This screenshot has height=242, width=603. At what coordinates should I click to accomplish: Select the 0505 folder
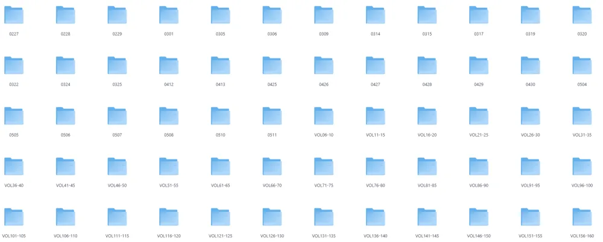coord(13,116)
